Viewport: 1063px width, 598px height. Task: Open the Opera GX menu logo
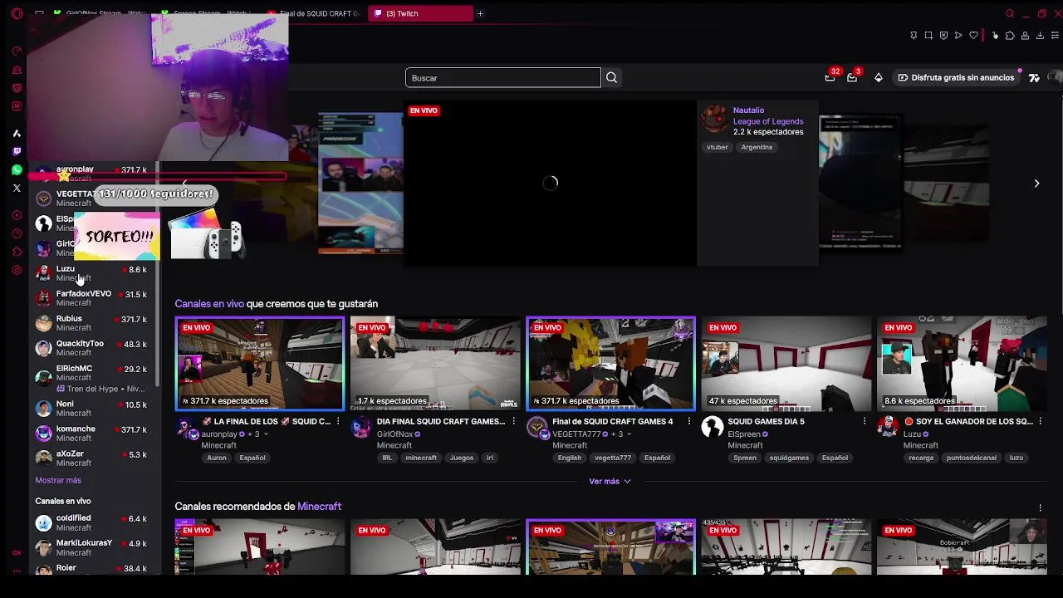tap(17, 13)
